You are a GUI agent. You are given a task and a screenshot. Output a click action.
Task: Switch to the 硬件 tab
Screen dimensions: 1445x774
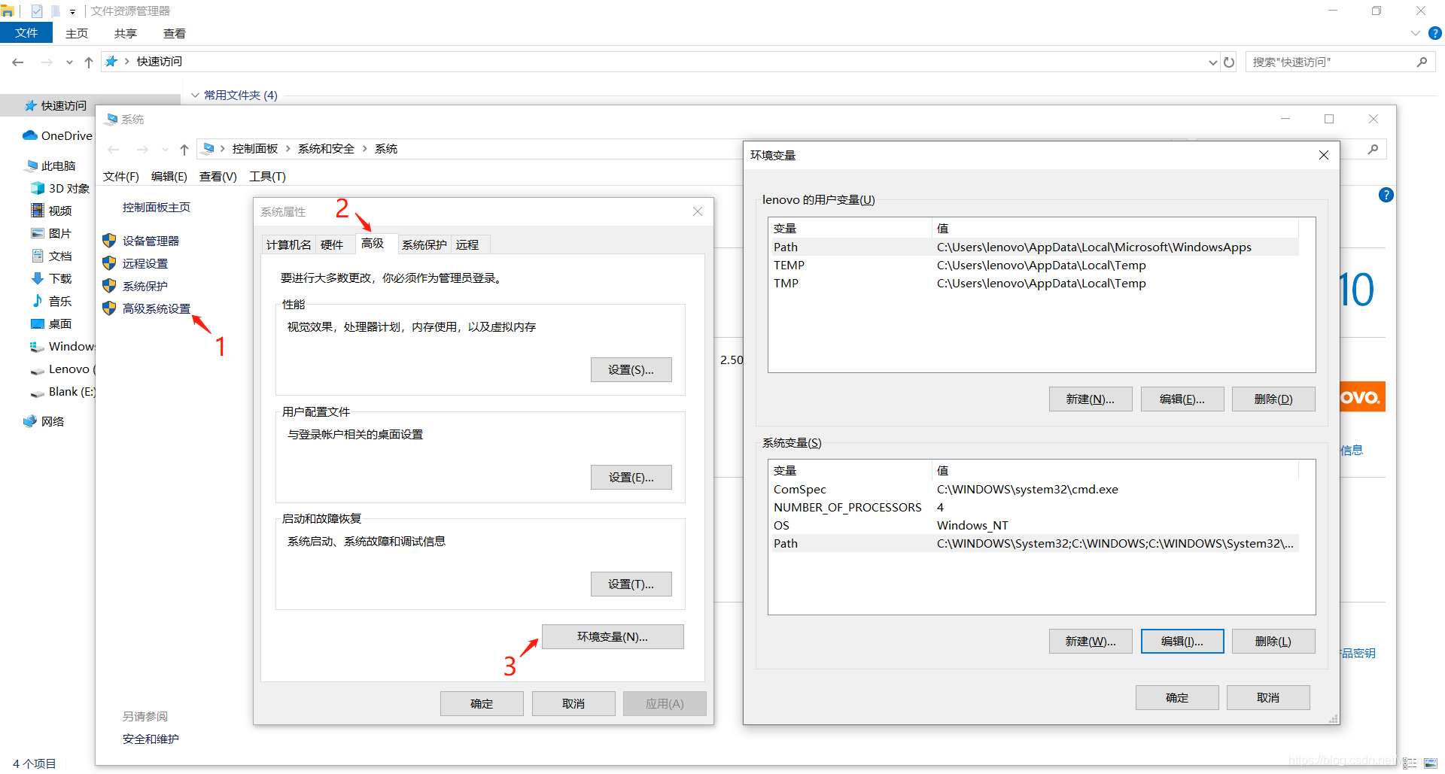pos(332,244)
